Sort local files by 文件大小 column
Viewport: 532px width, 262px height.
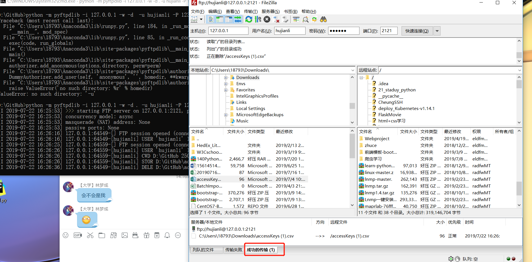236,132
